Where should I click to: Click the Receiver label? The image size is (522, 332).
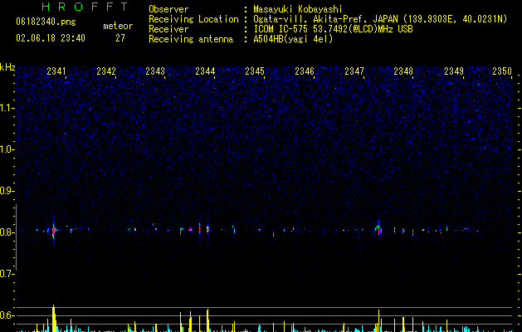pyautogui.click(x=168, y=29)
